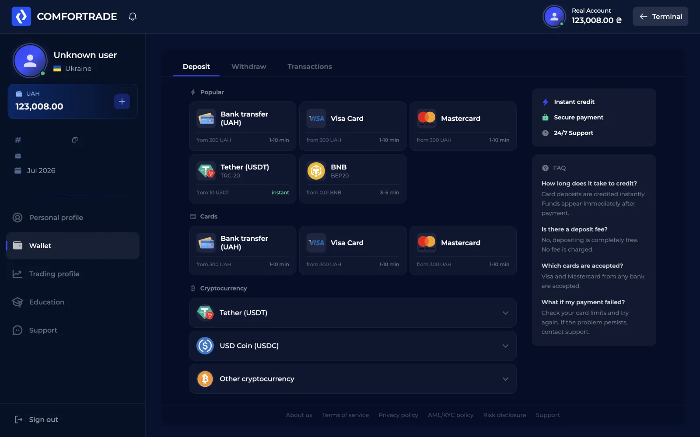
Task: Expand Other cryptocurrency chevron
Action: coord(505,379)
